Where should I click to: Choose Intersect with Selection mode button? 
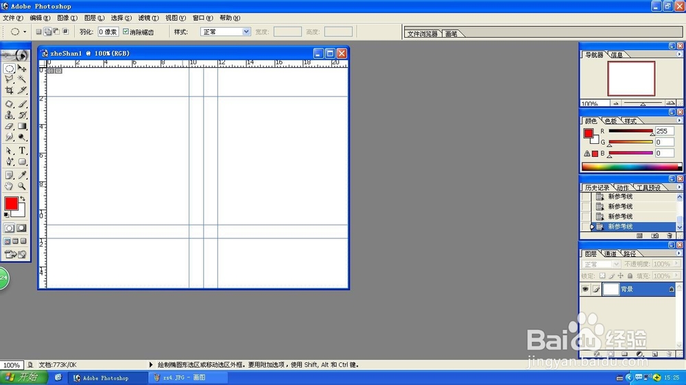(x=66, y=32)
